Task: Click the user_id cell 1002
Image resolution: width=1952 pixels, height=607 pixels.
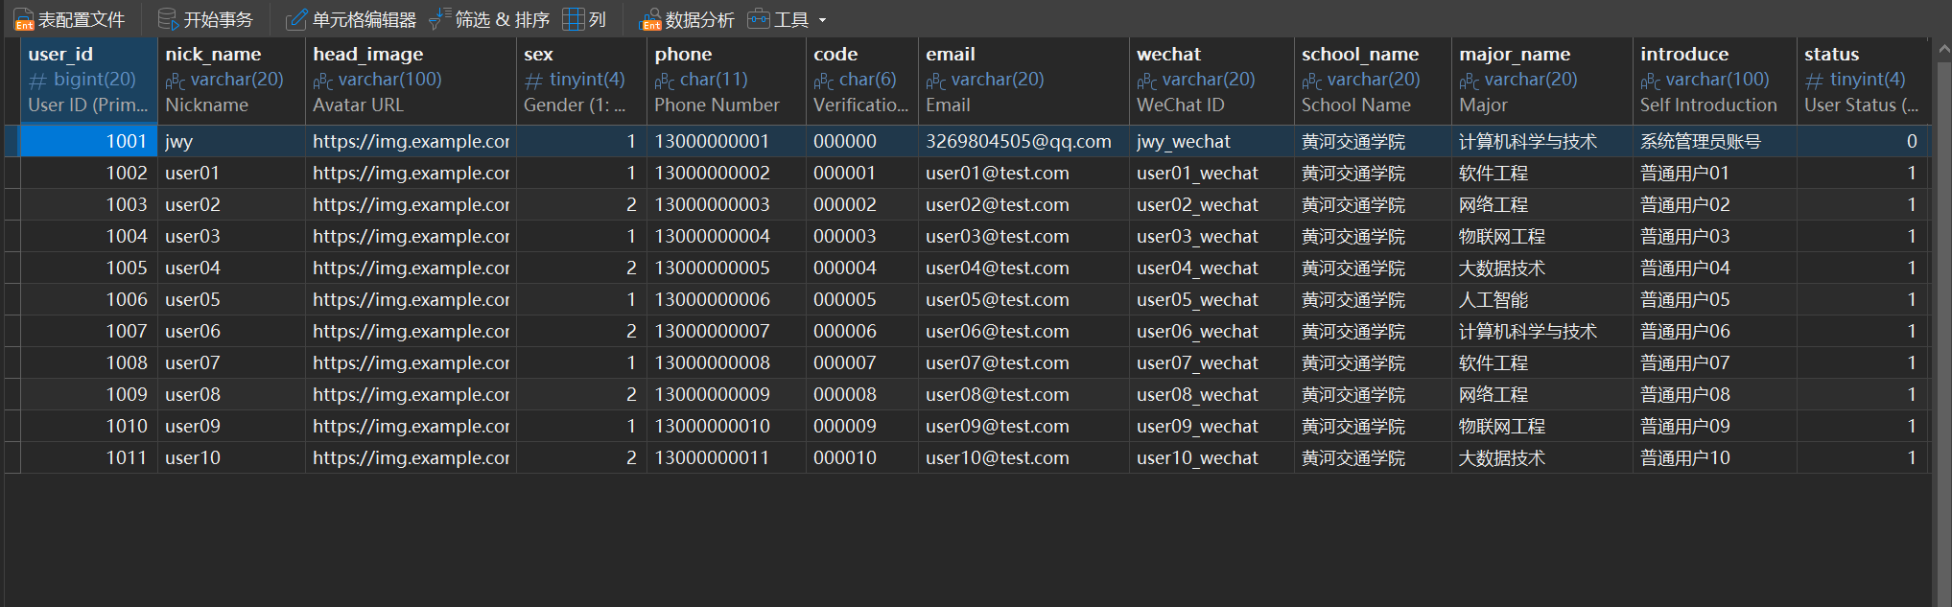Action: pos(89,173)
